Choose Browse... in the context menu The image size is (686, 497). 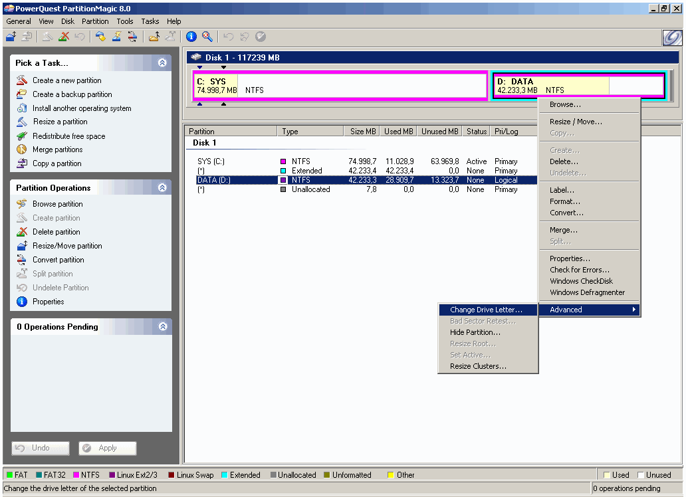590,104
